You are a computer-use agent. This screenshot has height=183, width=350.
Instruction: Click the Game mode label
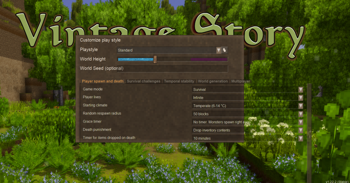click(x=93, y=89)
